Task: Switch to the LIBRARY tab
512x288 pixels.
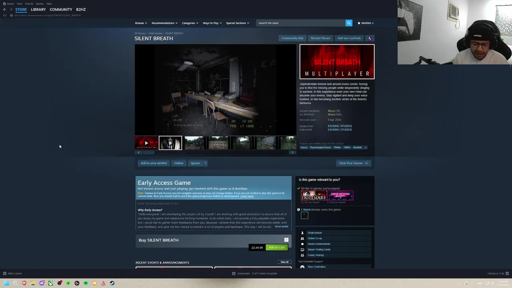Action: coord(38,9)
